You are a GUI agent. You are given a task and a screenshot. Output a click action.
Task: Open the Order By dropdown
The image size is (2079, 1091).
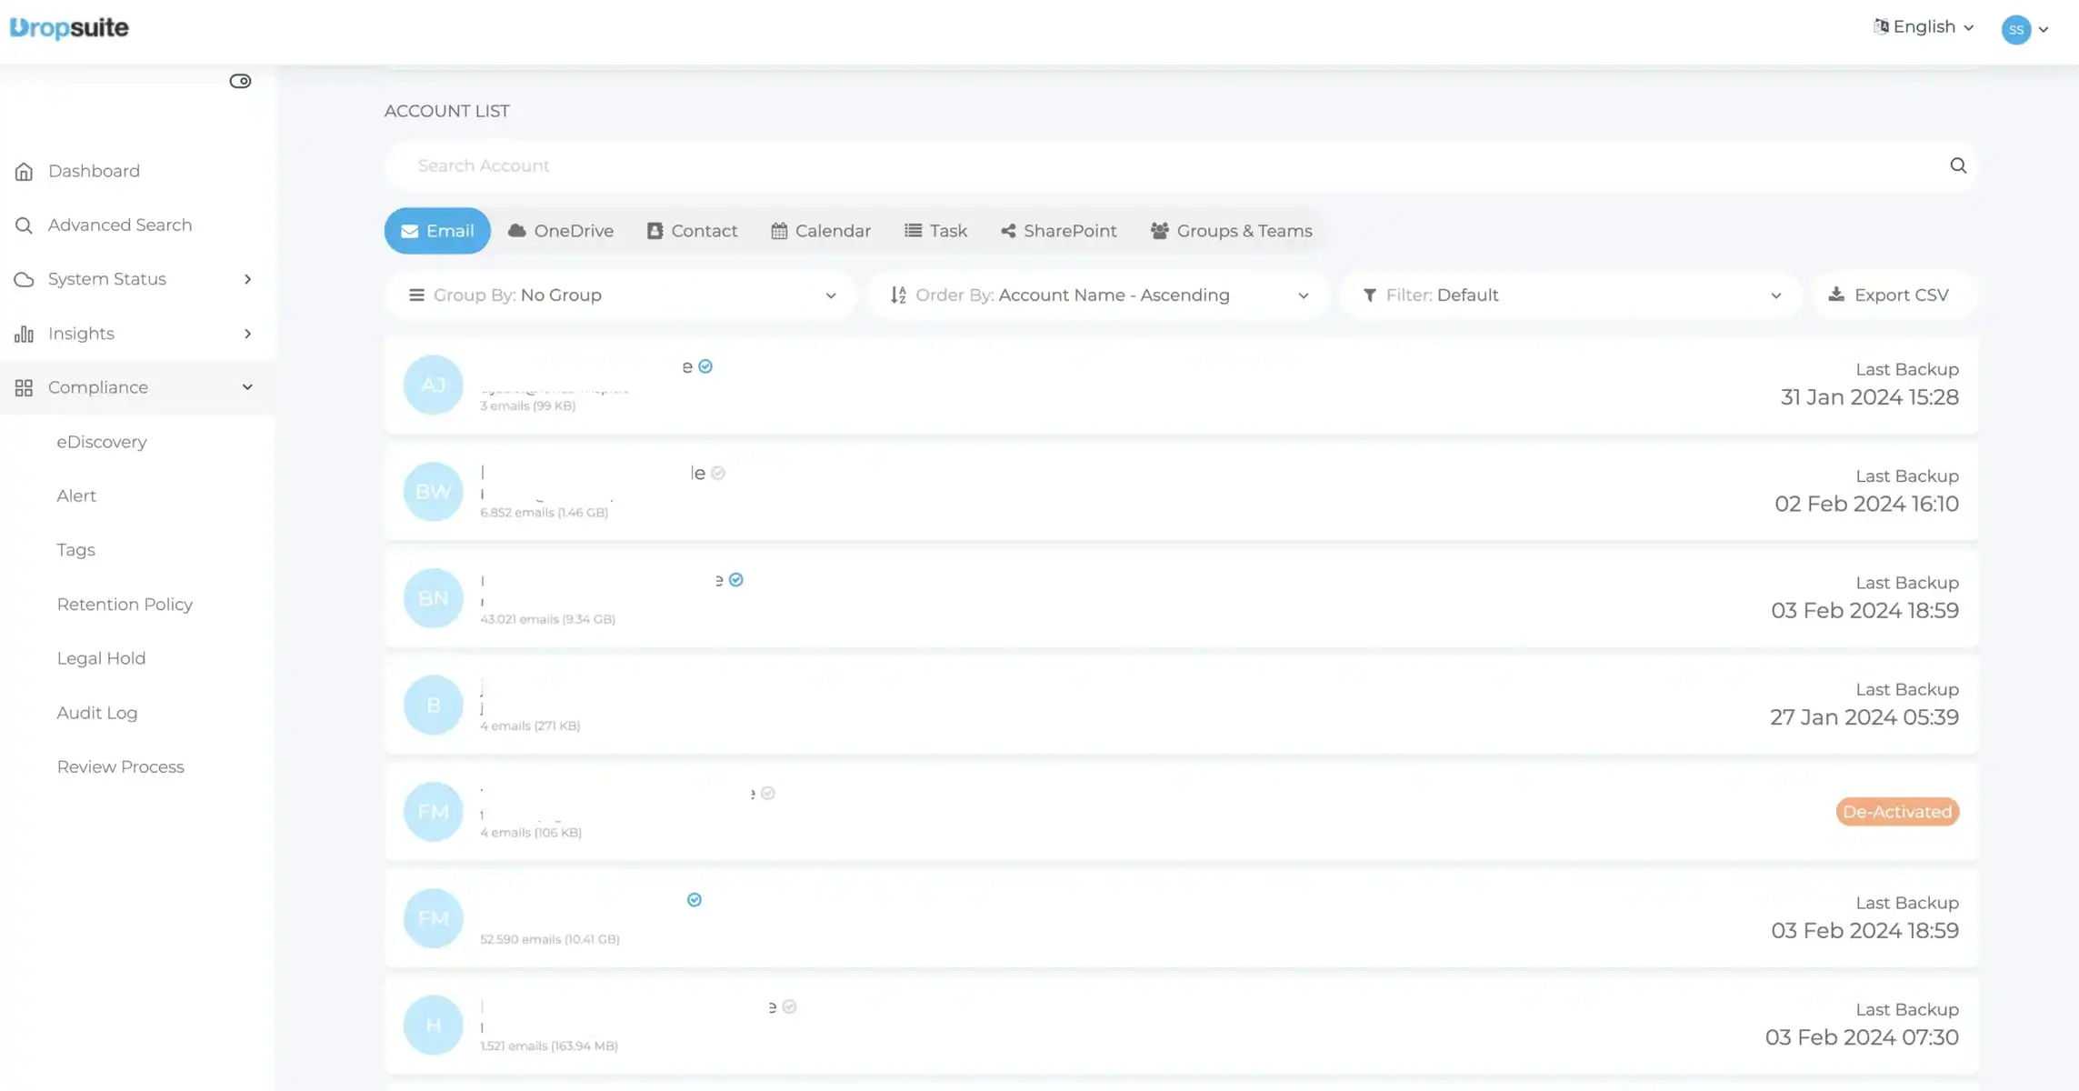tap(1099, 295)
